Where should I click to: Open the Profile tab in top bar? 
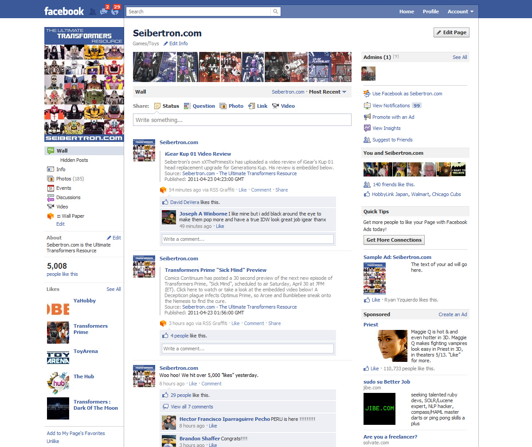click(x=431, y=12)
